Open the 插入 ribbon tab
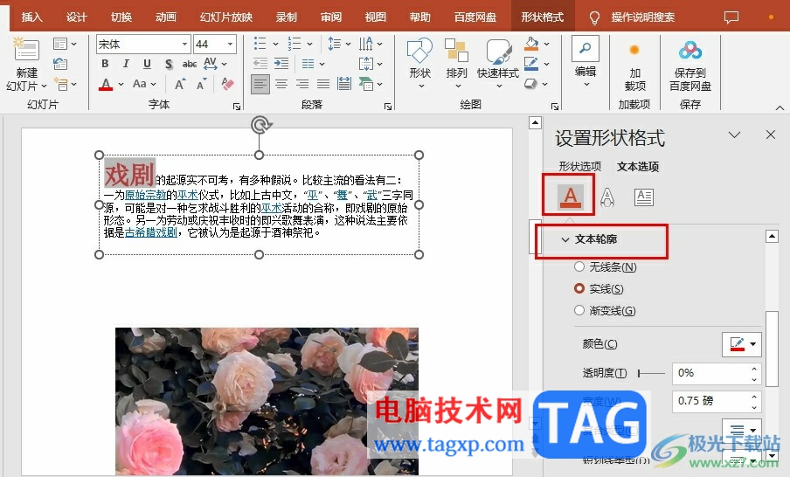Image resolution: width=790 pixels, height=477 pixels. click(32, 17)
